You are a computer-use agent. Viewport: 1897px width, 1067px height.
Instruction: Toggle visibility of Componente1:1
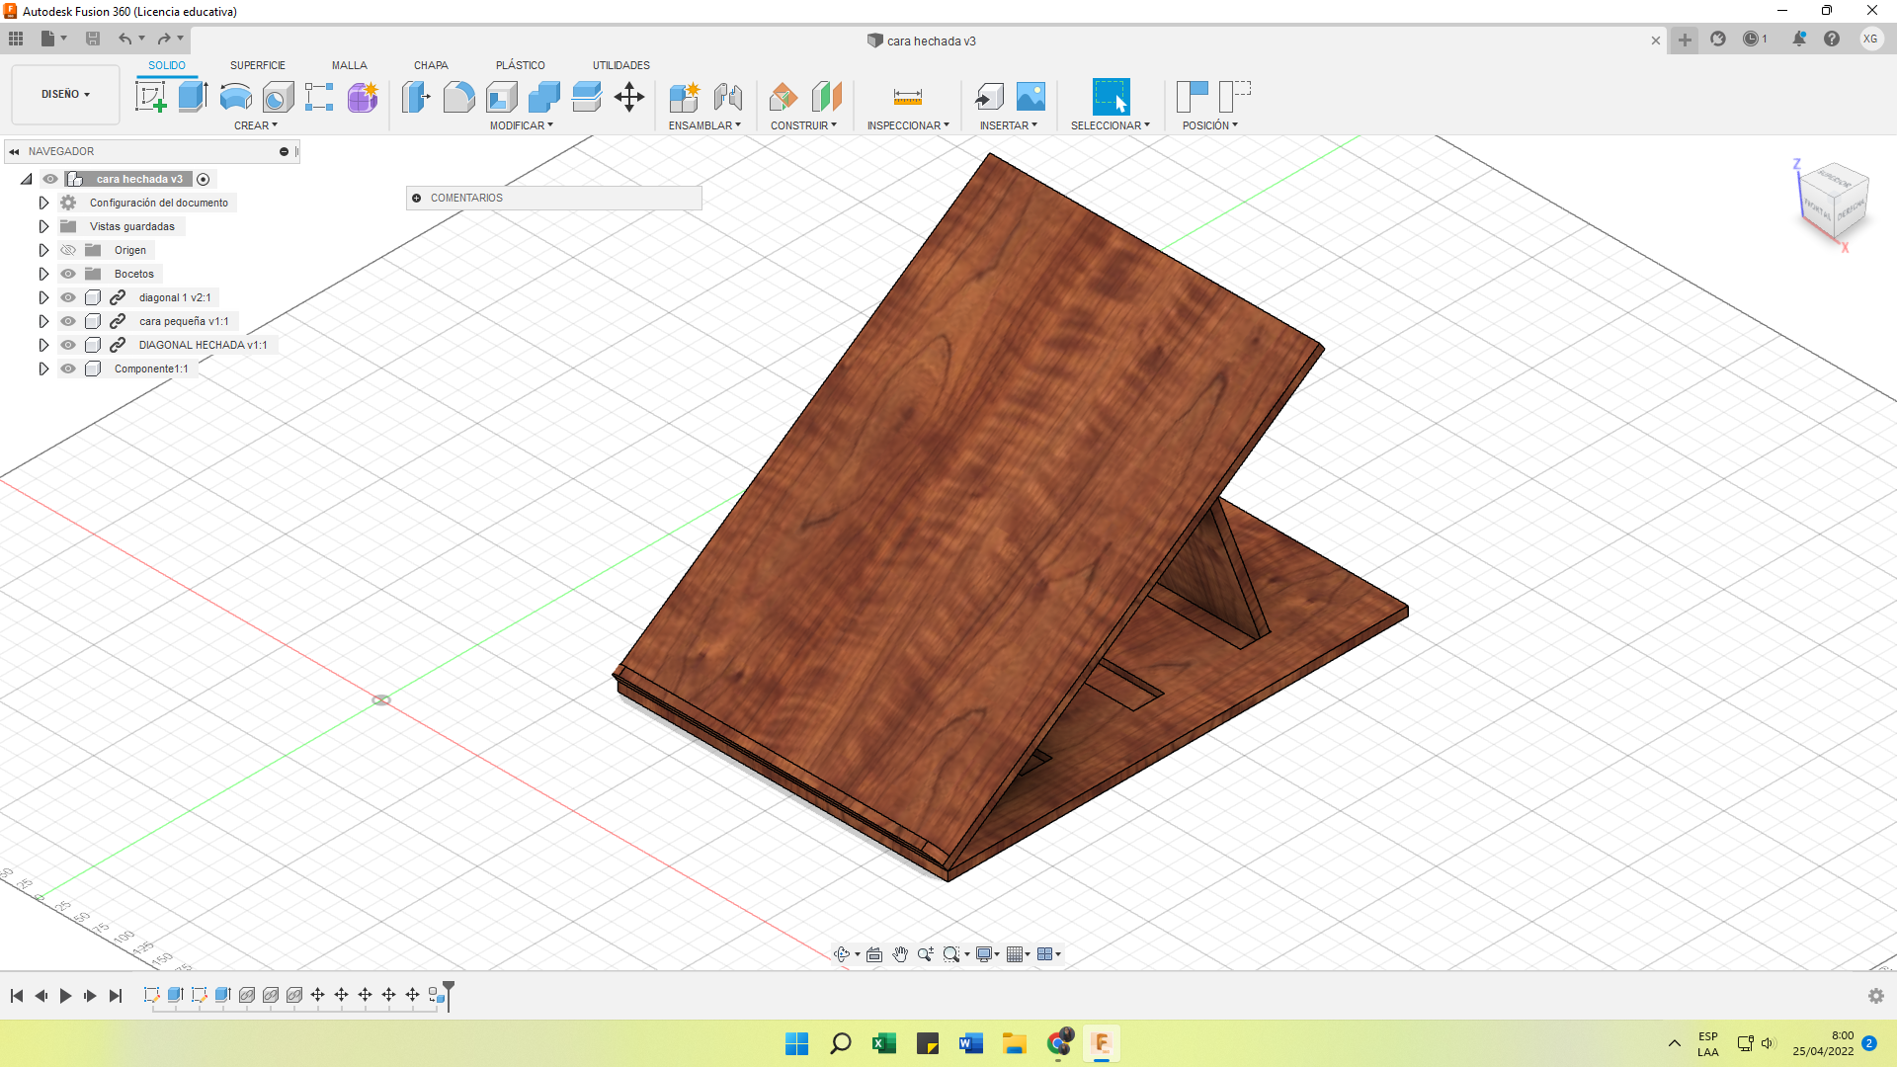68,369
